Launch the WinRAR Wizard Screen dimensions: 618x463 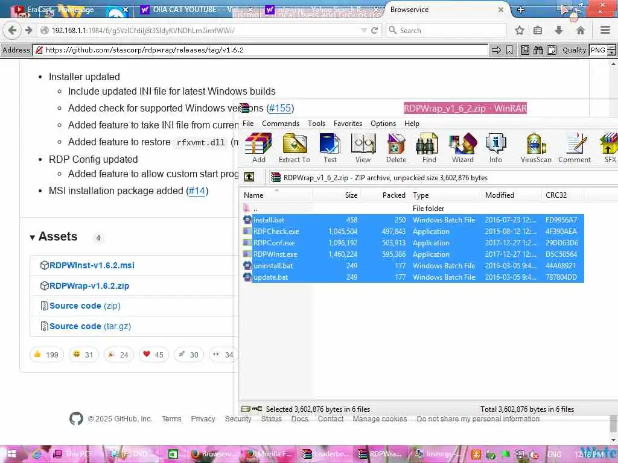(463, 148)
